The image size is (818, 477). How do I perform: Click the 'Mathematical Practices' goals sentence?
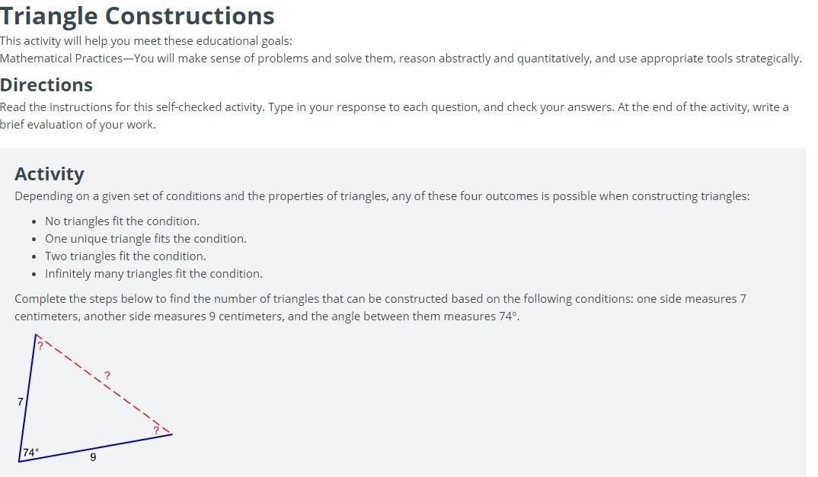[x=401, y=59]
